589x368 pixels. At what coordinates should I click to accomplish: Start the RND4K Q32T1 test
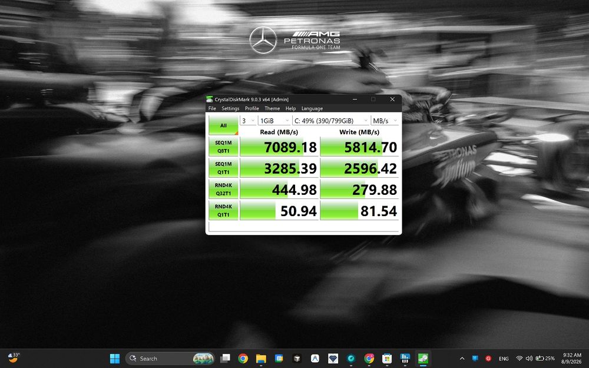(x=223, y=189)
